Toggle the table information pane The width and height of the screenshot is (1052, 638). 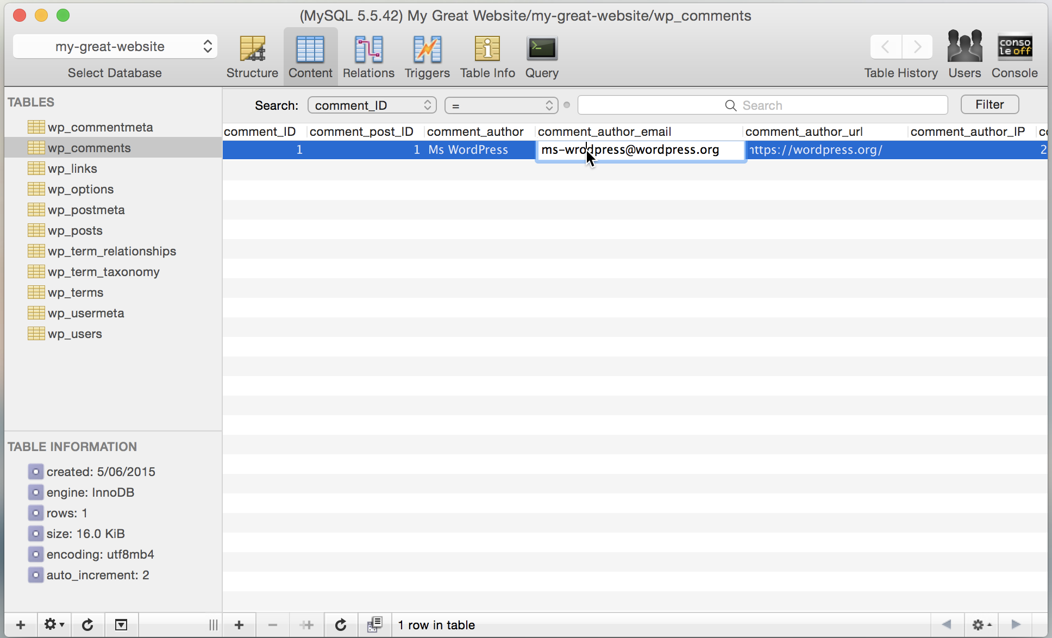[x=121, y=625]
